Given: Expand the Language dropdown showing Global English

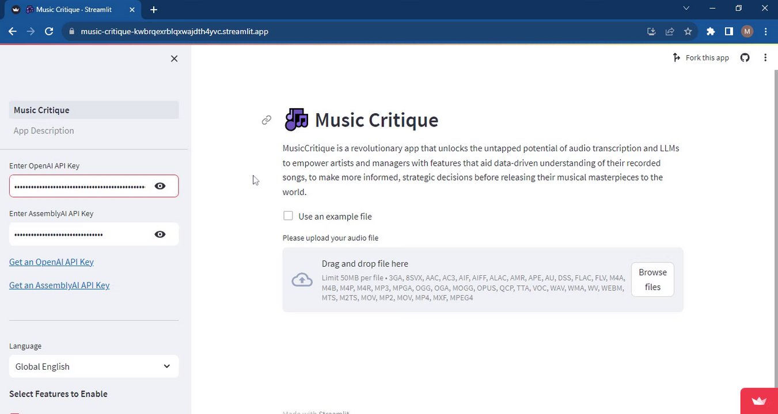Looking at the screenshot, I should pyautogui.click(x=94, y=366).
